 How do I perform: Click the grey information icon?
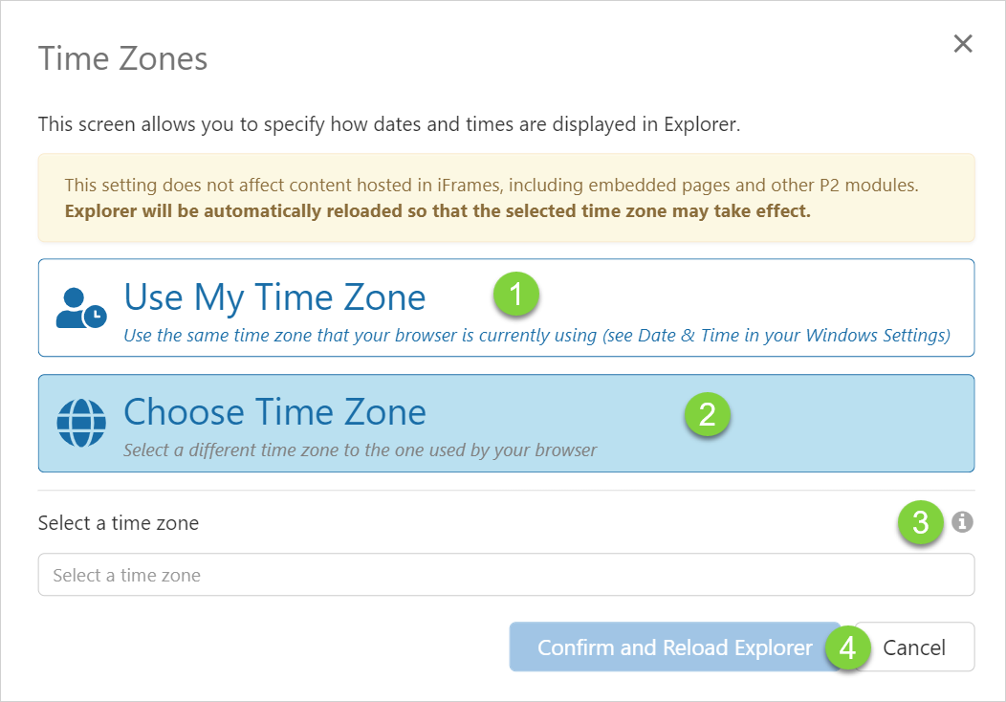coord(963,522)
